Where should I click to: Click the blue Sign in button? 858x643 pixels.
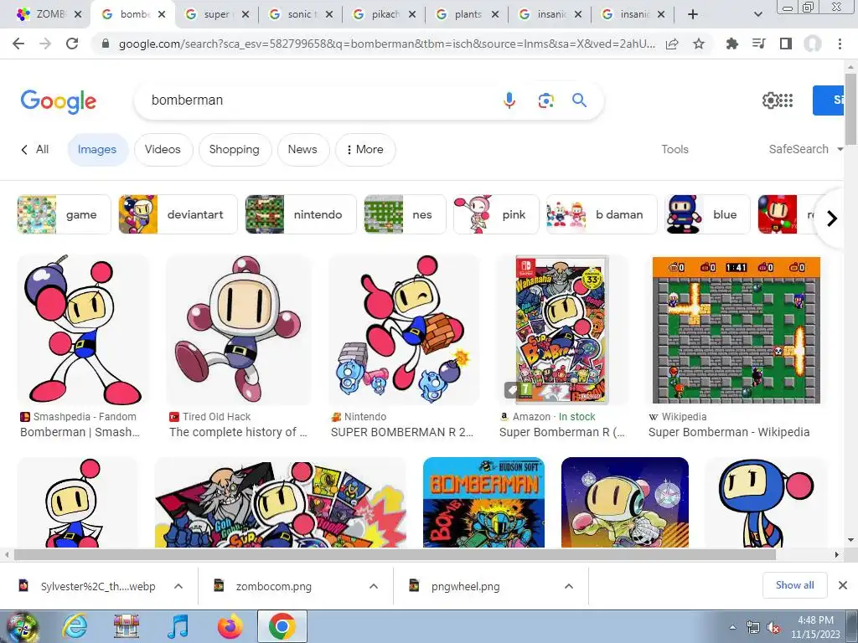click(x=829, y=100)
